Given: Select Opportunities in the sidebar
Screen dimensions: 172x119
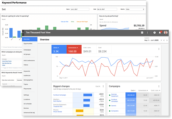Looking at the screenshot, I should click(28, 43).
